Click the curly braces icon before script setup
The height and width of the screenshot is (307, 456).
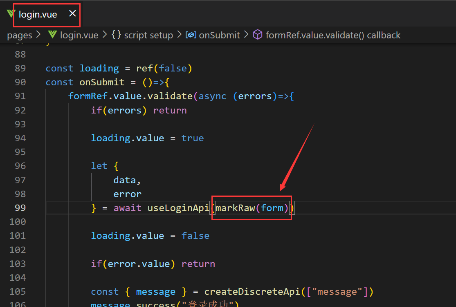116,35
